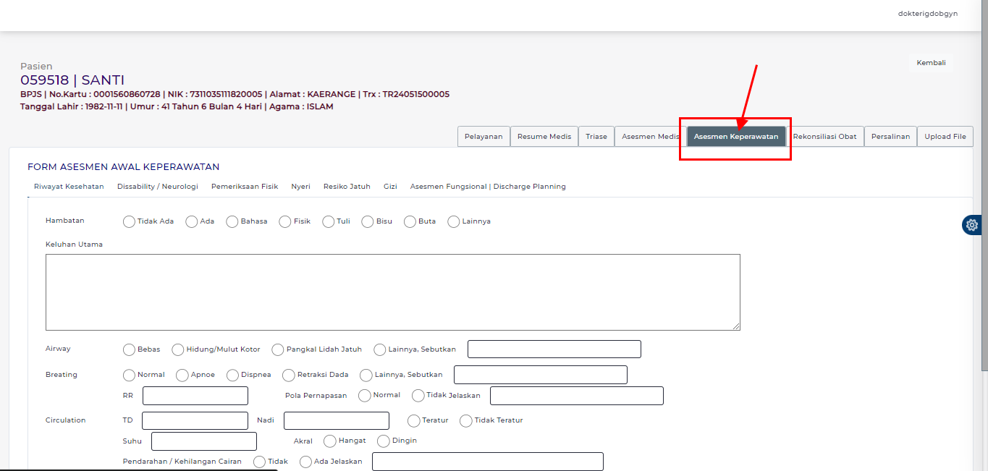Open the Rekonsiliasi Obat tab
988x471 pixels.
pos(824,137)
